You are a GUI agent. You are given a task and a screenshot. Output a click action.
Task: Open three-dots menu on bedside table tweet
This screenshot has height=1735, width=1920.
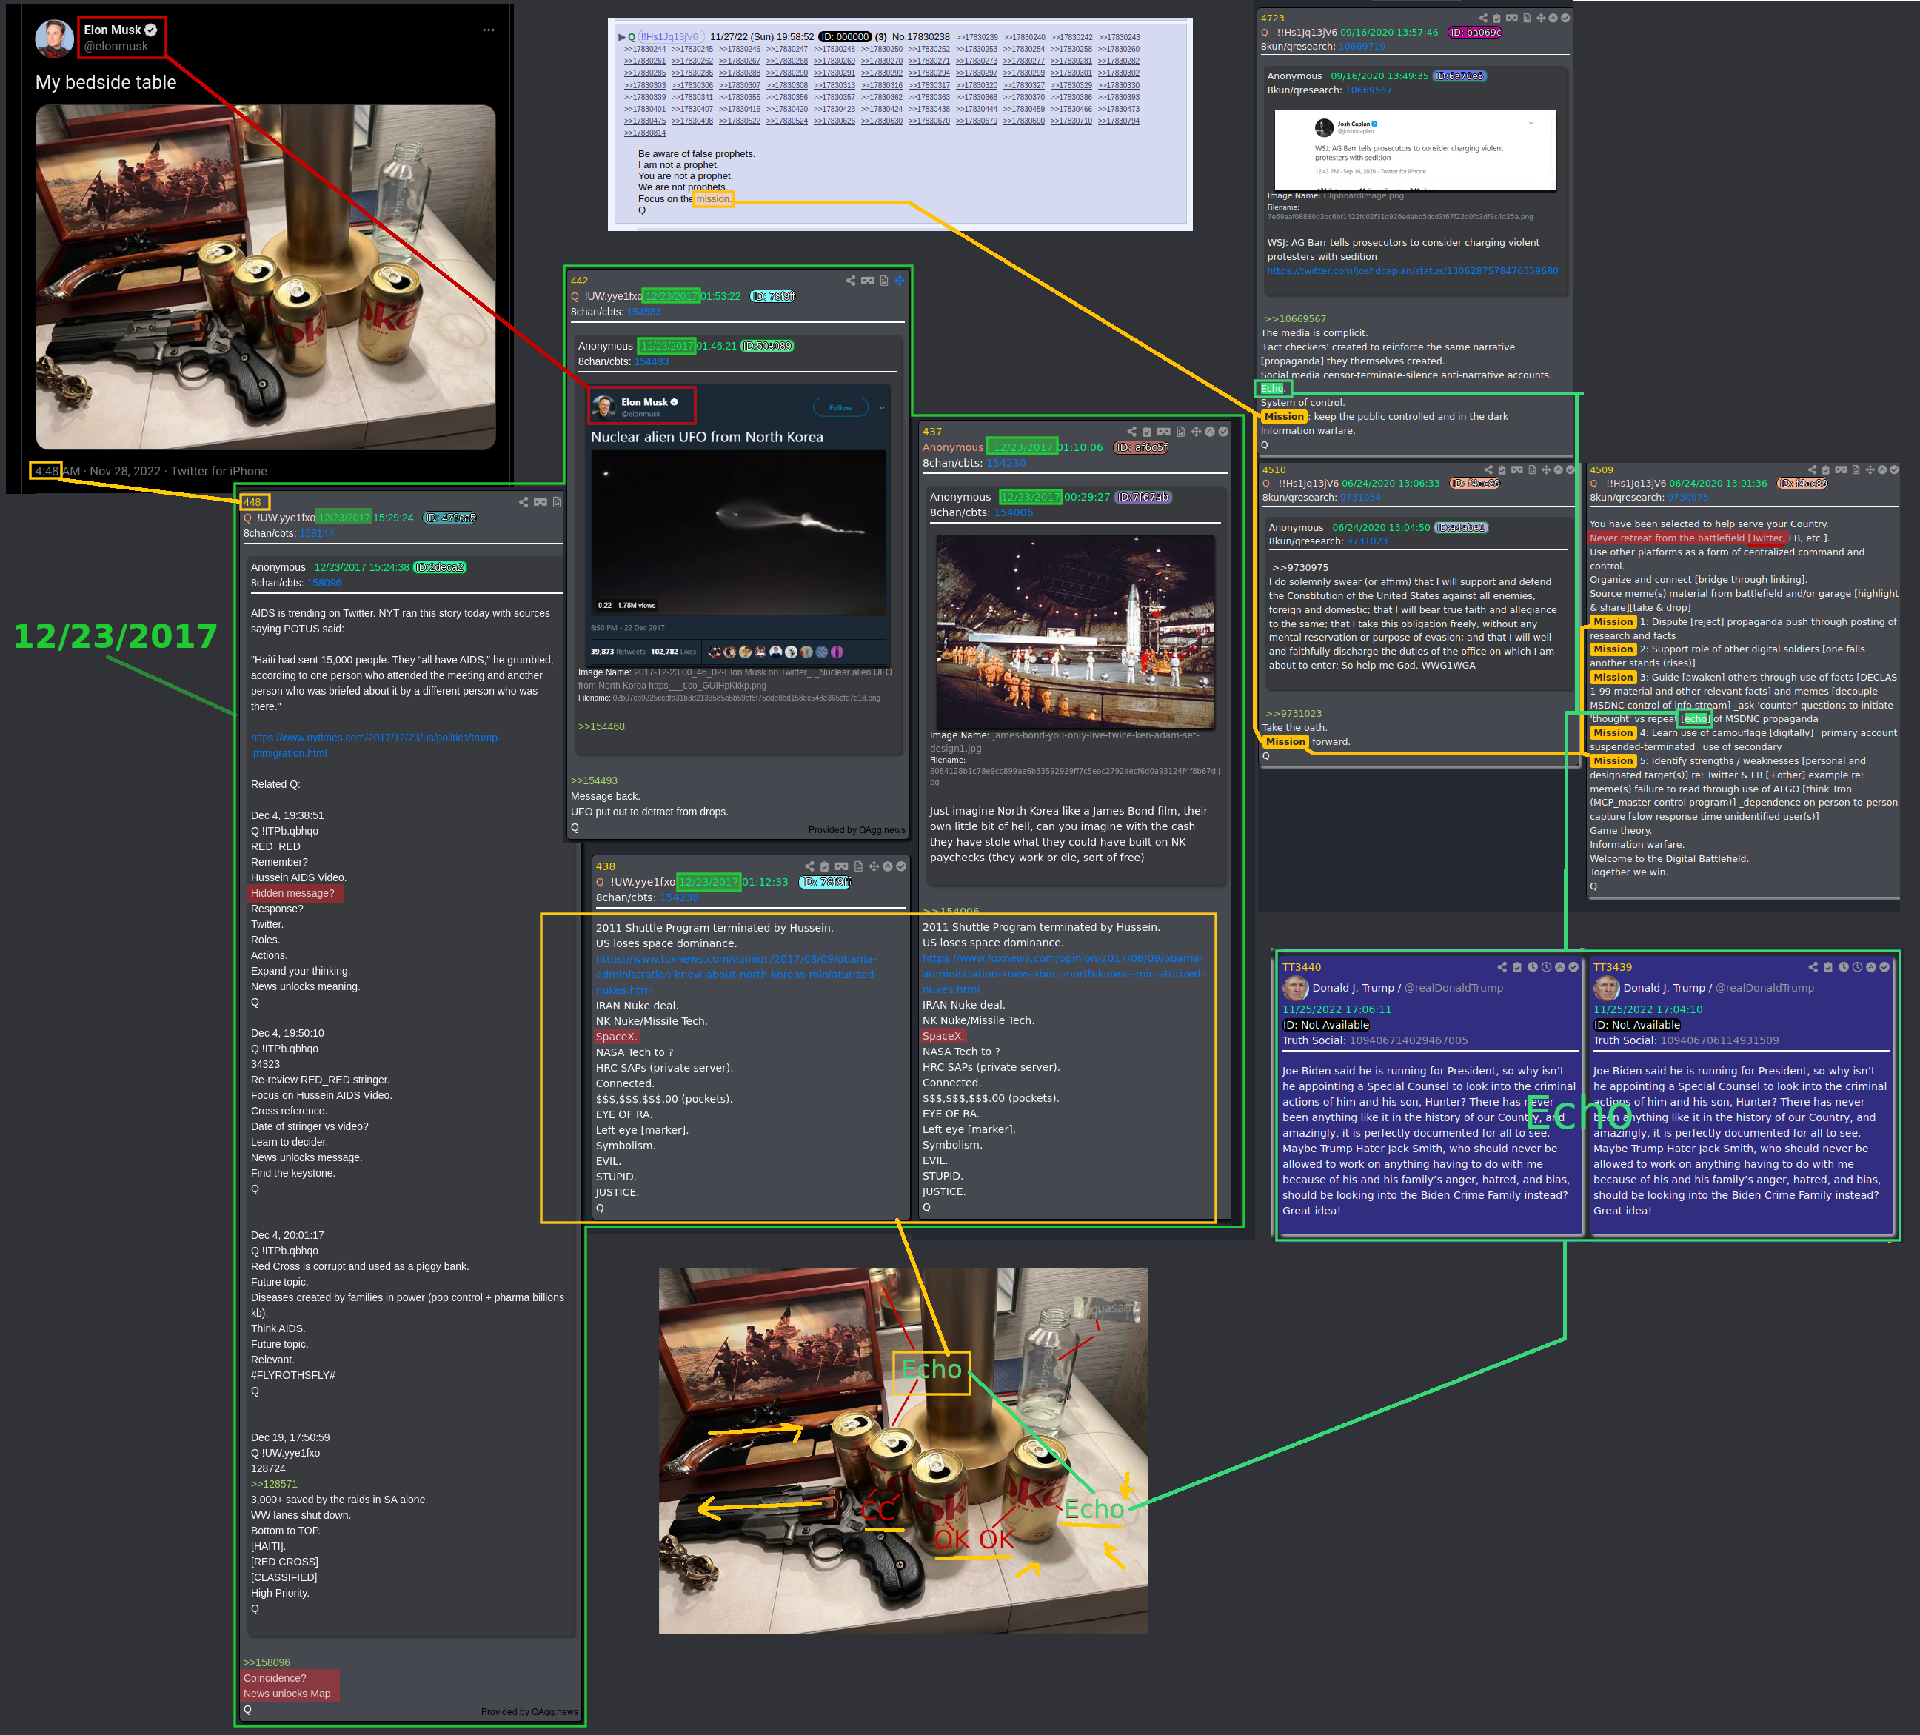pos(489,30)
